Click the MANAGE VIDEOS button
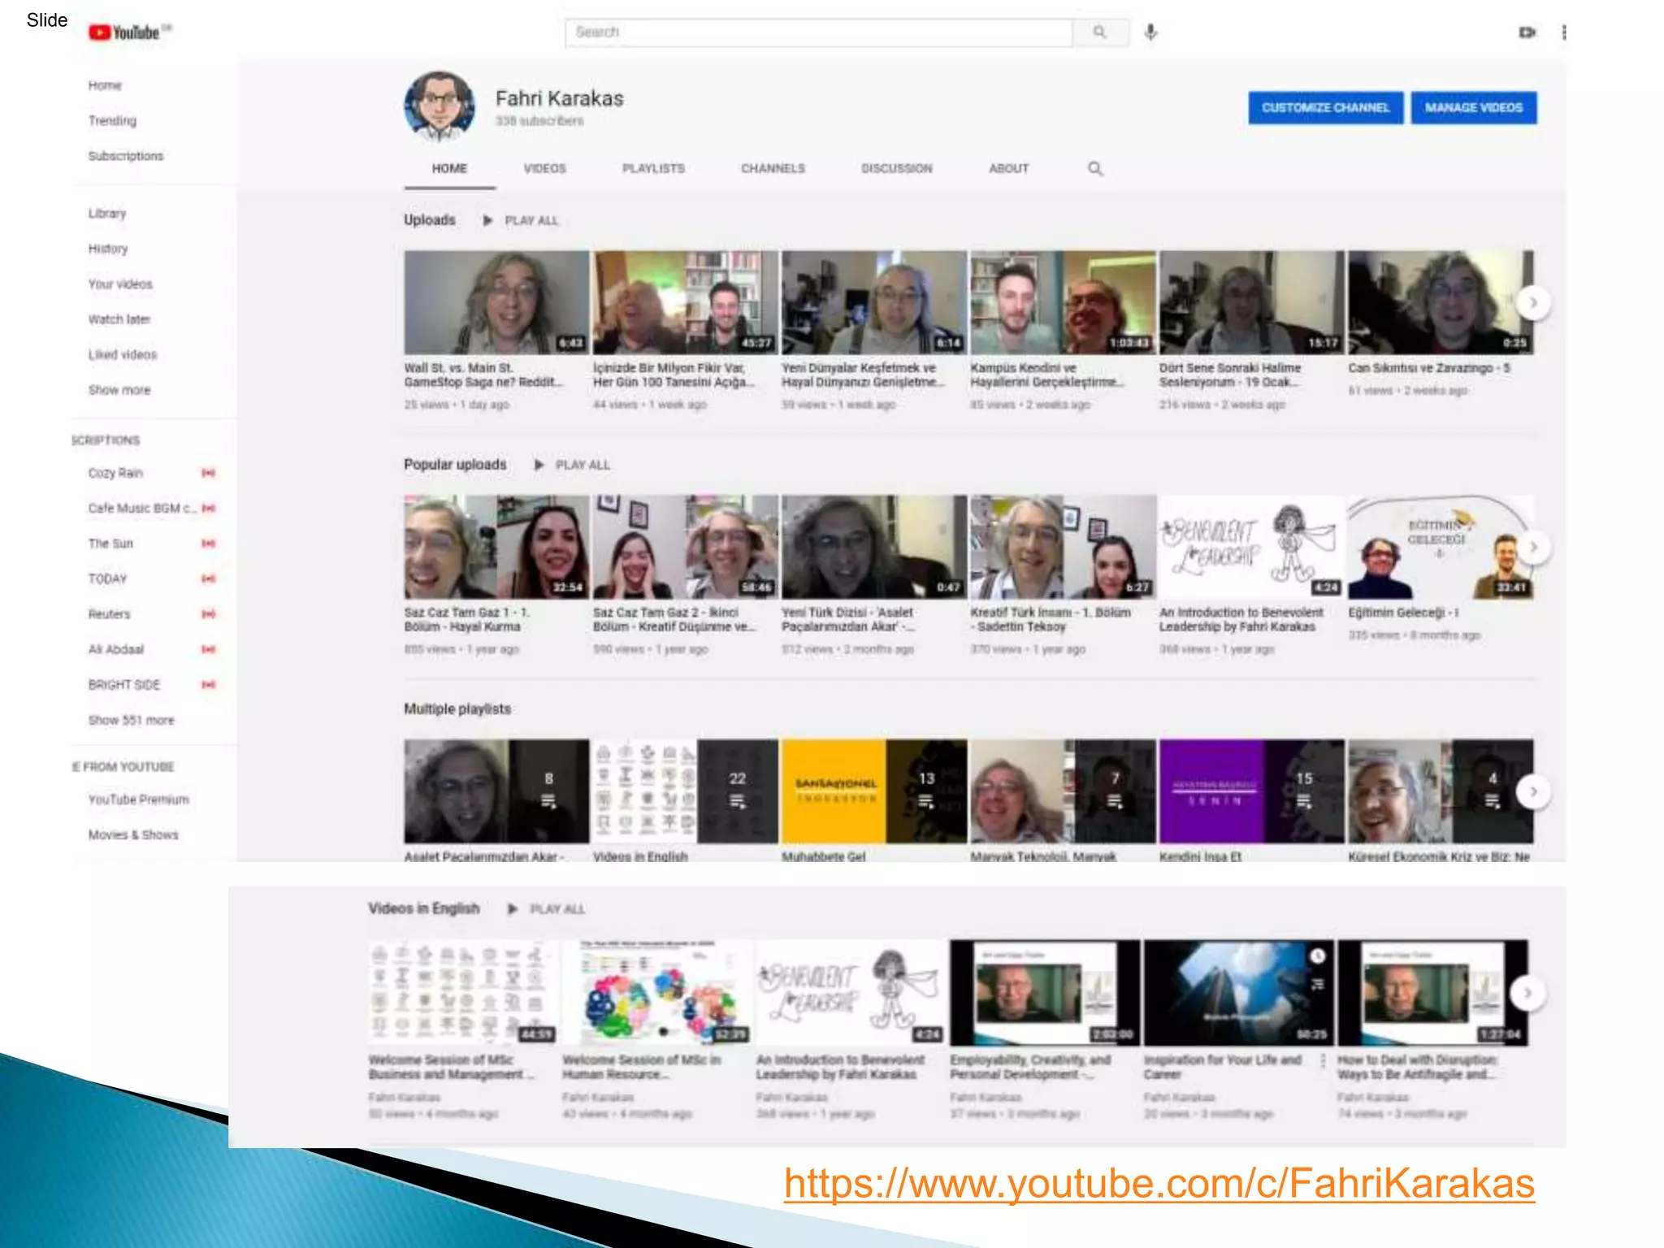 pyautogui.click(x=1473, y=107)
